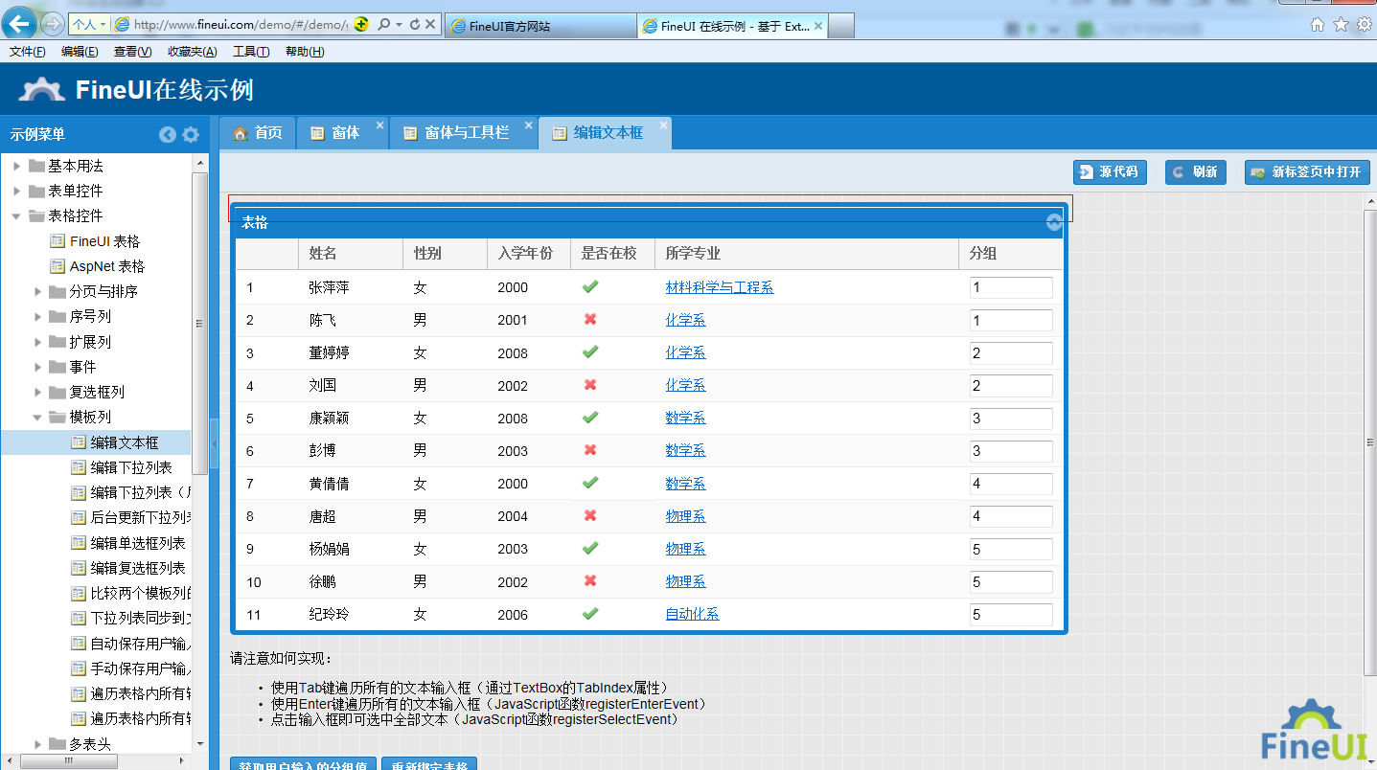
Task: Click the 分组 input in the 张萍萍 row
Action: point(1011,287)
